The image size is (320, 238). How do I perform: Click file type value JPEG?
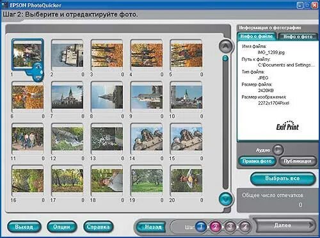(263, 78)
